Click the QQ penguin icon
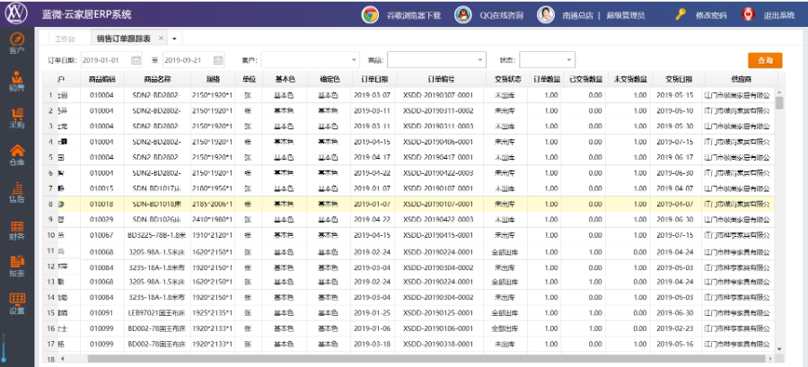The image size is (808, 367). point(462,15)
